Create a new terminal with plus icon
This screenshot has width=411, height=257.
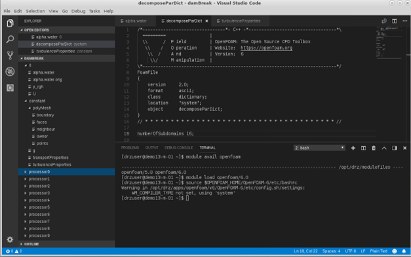click(353, 148)
